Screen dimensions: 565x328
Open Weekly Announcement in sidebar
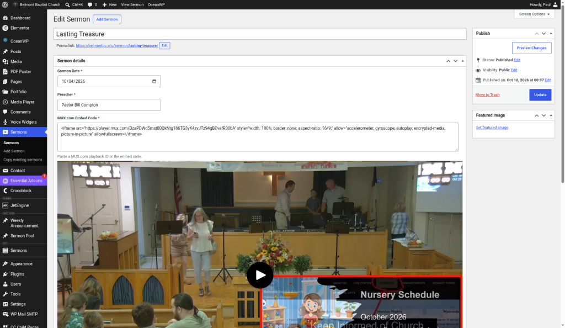(x=23, y=223)
